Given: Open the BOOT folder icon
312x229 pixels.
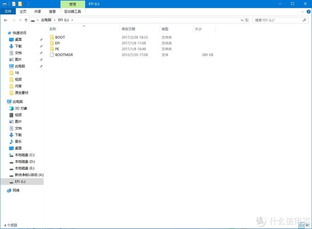Looking at the screenshot, I should [52, 37].
